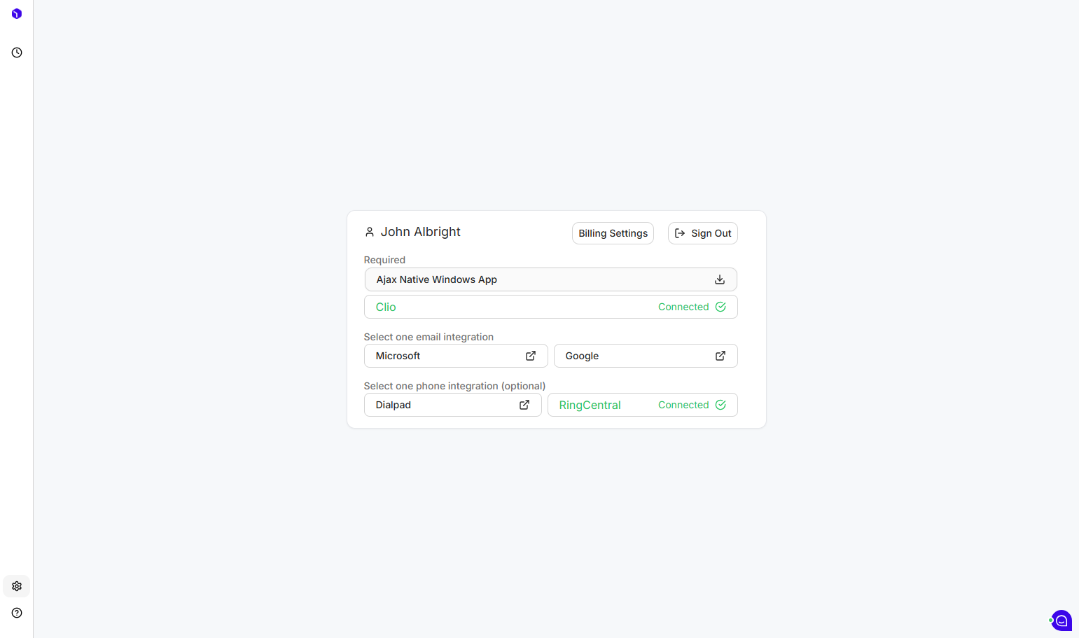Click 'Select one phone integration (optional)' label
The width and height of the screenshot is (1079, 638).
[454, 386]
